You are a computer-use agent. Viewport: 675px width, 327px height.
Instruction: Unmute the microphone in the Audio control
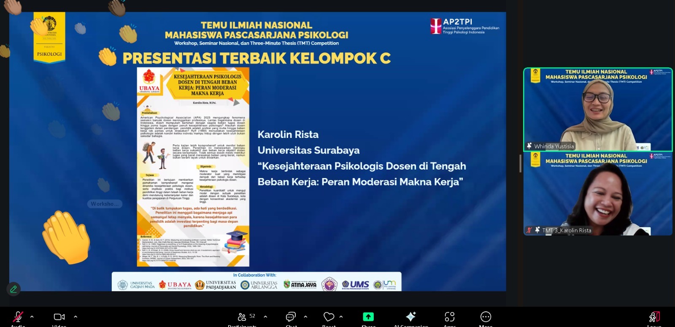tap(18, 317)
